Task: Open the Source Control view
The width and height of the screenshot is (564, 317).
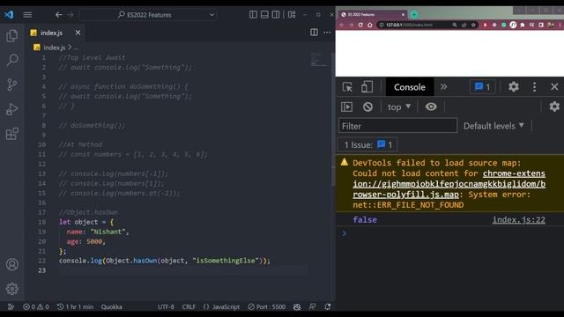Action: 11,85
